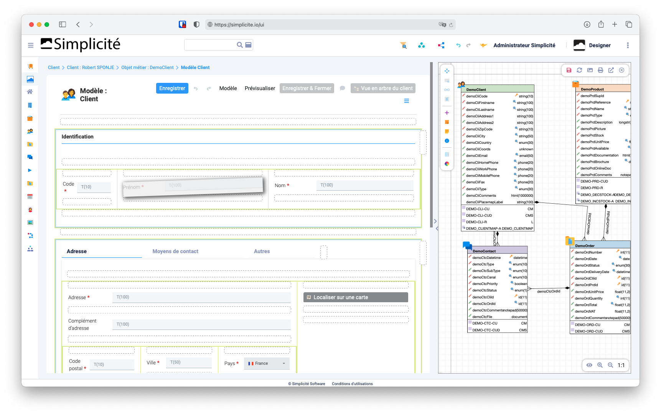
Task: Open a new Safari tab
Action: click(615, 25)
